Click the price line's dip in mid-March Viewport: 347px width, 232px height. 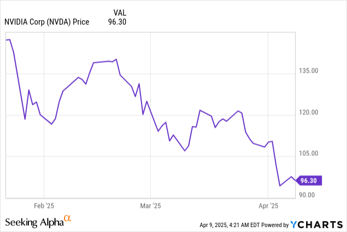pos(185,150)
